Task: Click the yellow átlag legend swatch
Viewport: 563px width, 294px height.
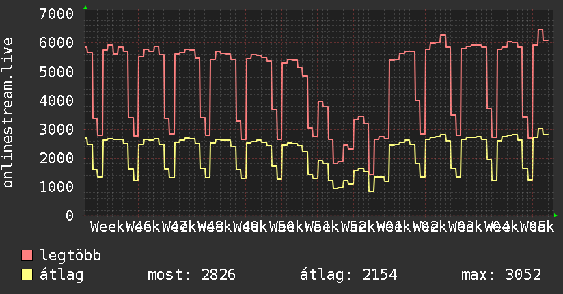Action: coord(27,275)
